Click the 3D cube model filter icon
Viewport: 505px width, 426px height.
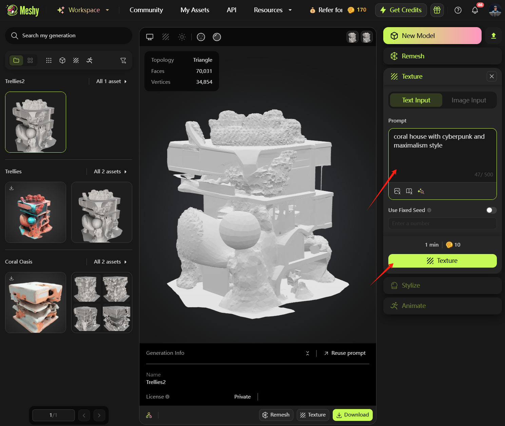point(62,60)
